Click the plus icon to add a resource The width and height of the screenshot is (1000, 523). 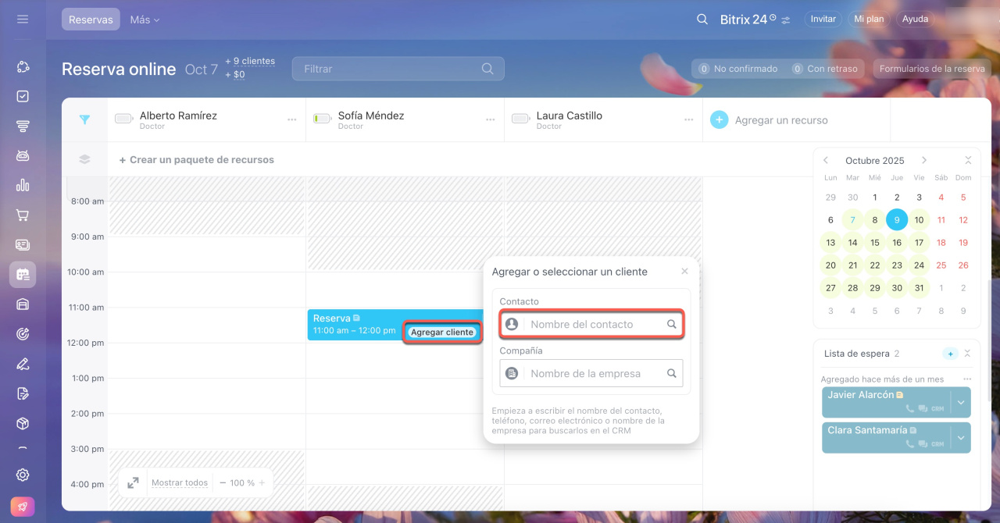[x=720, y=120]
